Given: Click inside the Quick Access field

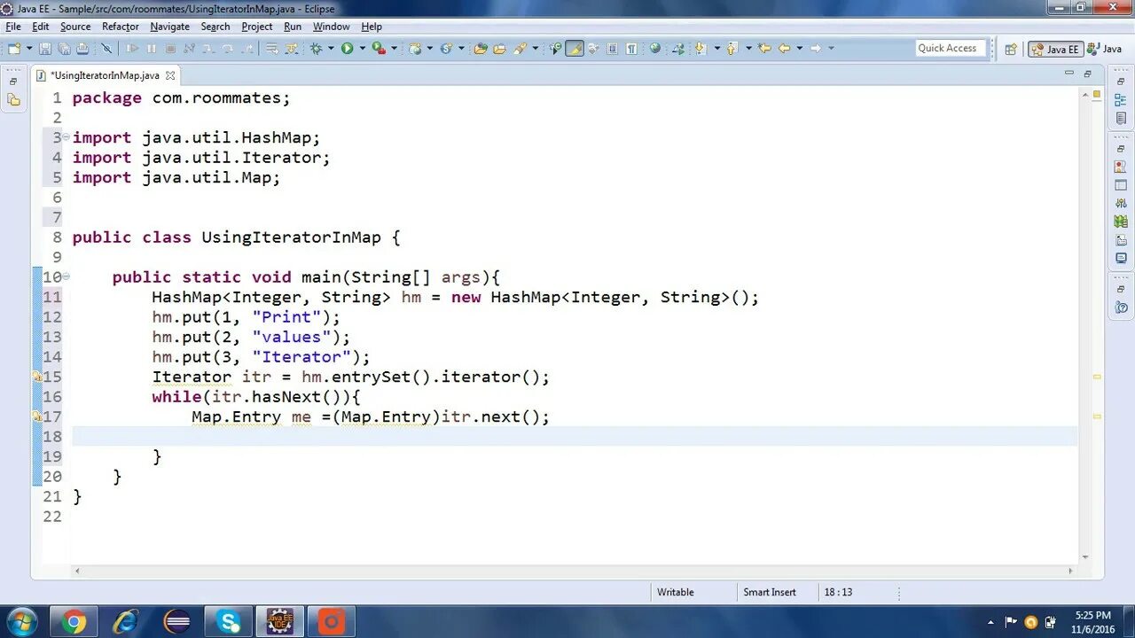Looking at the screenshot, I should click(951, 49).
